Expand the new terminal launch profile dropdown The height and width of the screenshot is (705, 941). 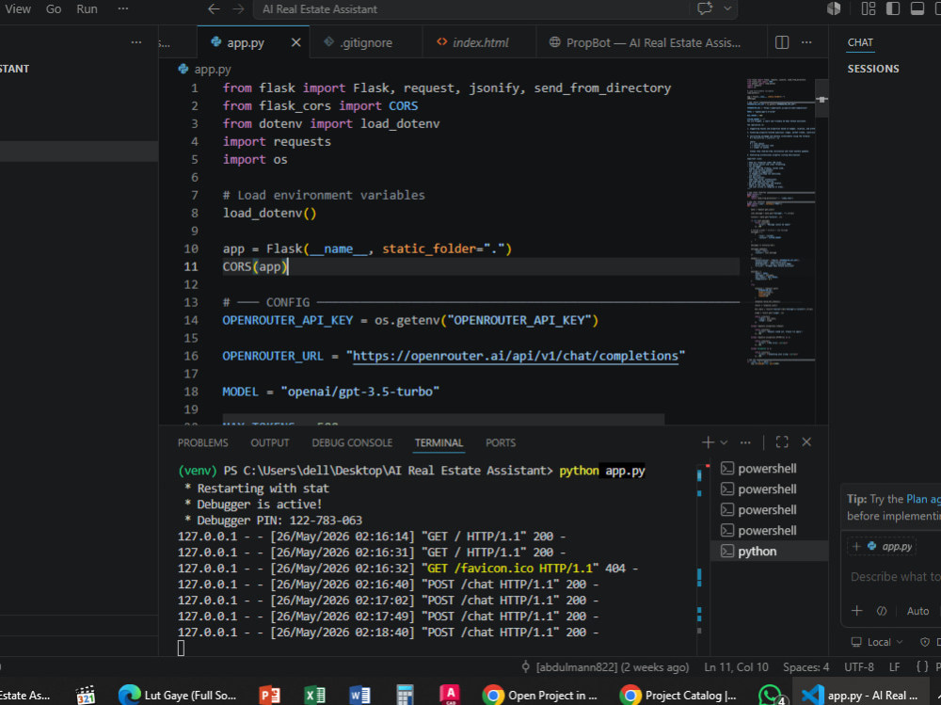(725, 442)
